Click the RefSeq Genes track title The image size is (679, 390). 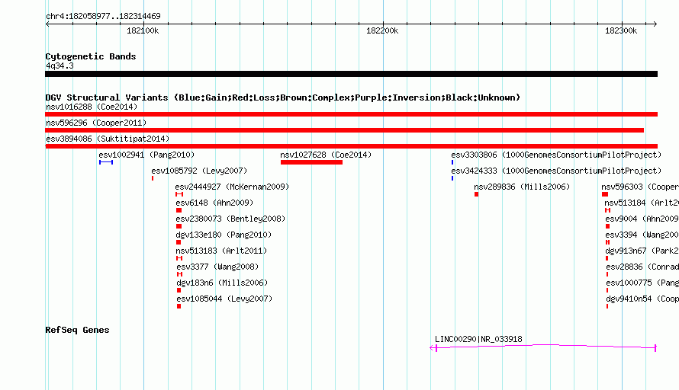tap(77, 330)
